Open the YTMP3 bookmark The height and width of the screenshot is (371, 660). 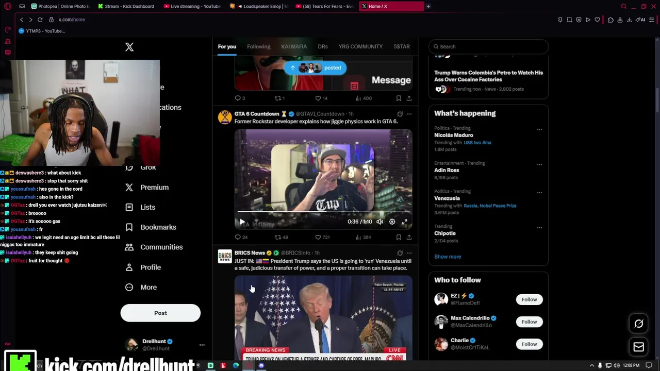[42, 31]
